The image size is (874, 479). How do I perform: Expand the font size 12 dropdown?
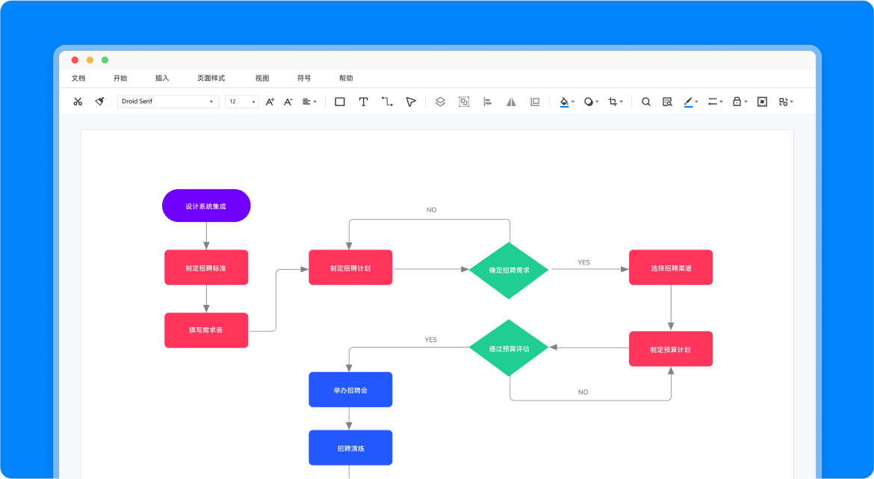pos(242,102)
